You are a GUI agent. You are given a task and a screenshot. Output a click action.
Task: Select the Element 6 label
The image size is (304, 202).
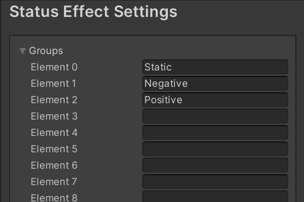coord(54,165)
